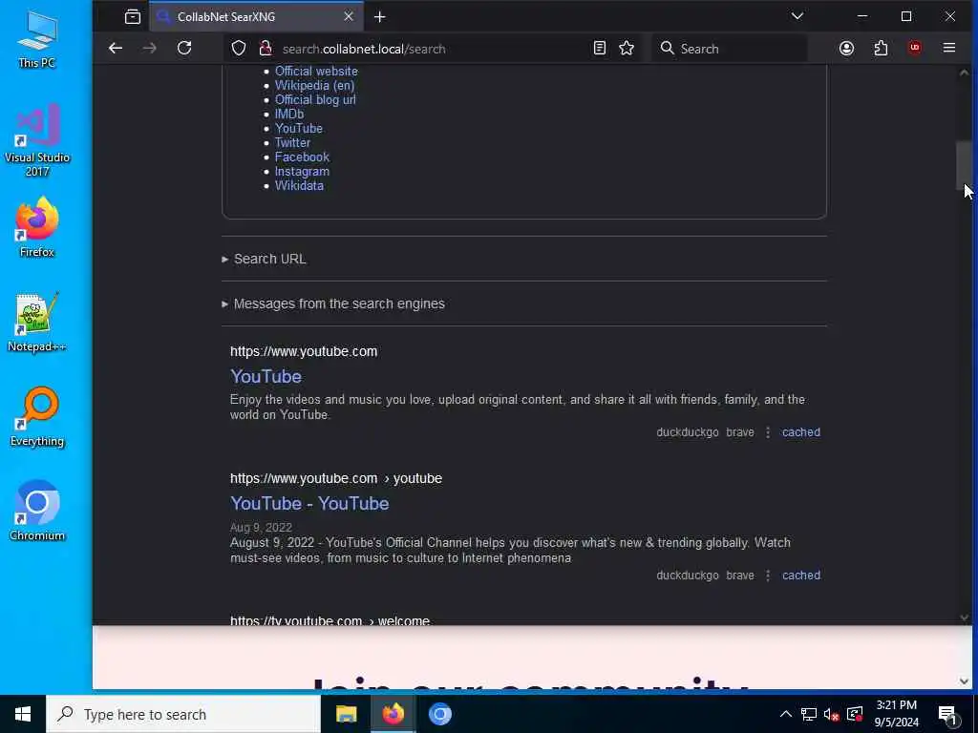Open the Wikidata link
This screenshot has width=978, height=733.
point(299,186)
